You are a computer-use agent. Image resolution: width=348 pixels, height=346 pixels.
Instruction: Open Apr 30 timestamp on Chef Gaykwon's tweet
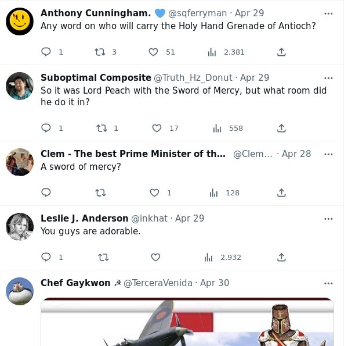pyautogui.click(x=215, y=283)
